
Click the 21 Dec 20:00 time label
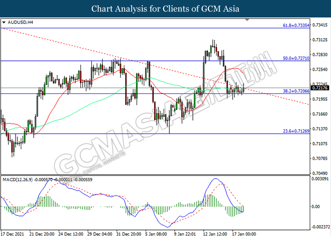tap(42, 234)
